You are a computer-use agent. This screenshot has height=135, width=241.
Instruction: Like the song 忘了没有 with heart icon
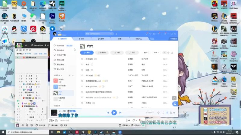point(82,59)
